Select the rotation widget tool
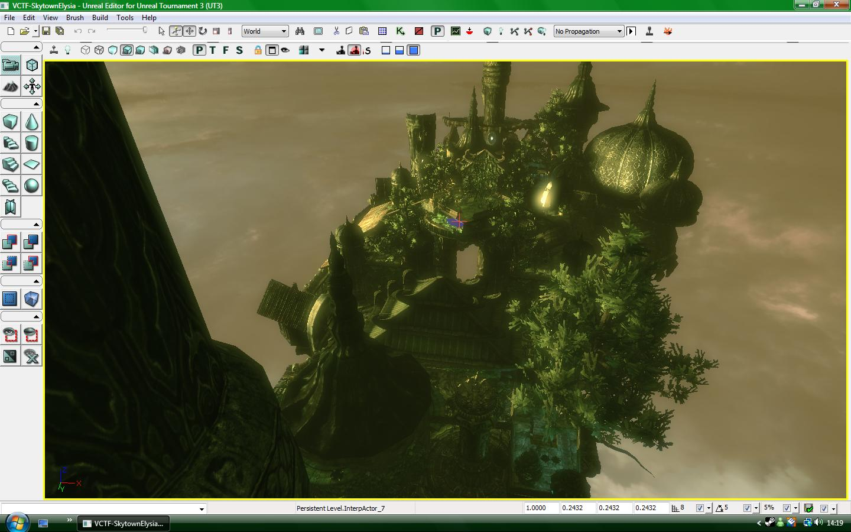The width and height of the screenshot is (851, 532). click(202, 31)
